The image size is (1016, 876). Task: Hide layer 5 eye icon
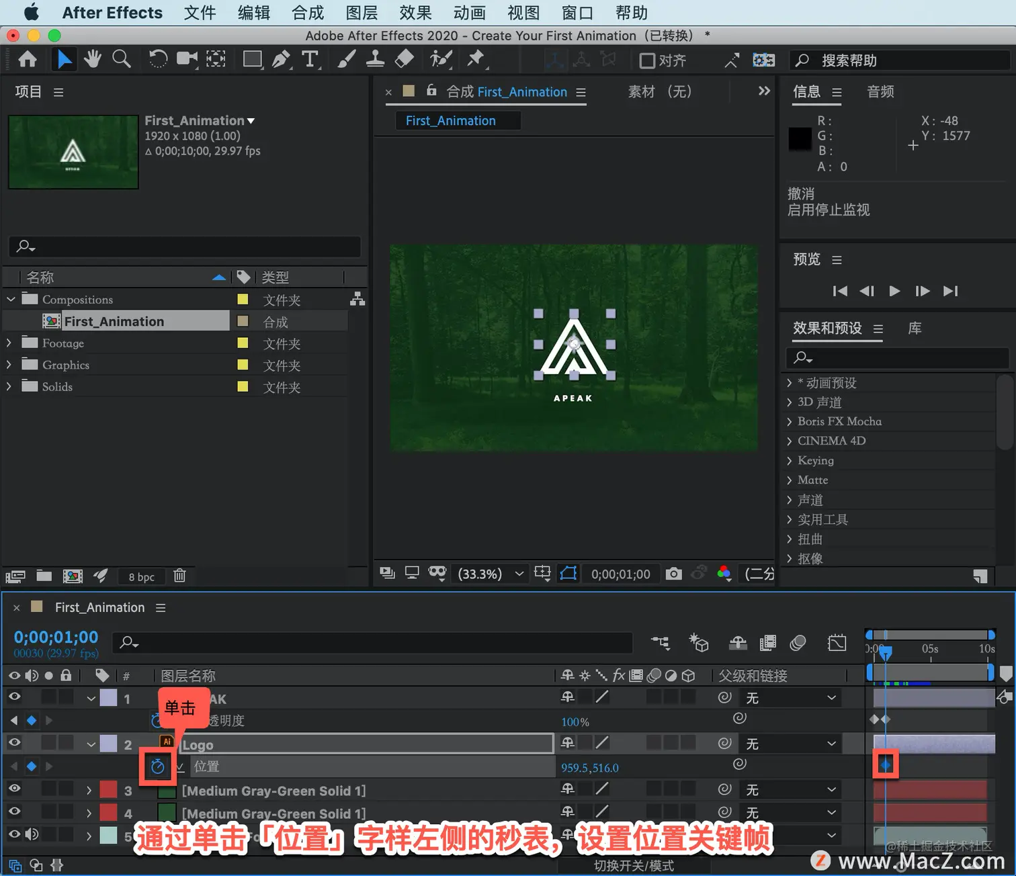[14, 834]
